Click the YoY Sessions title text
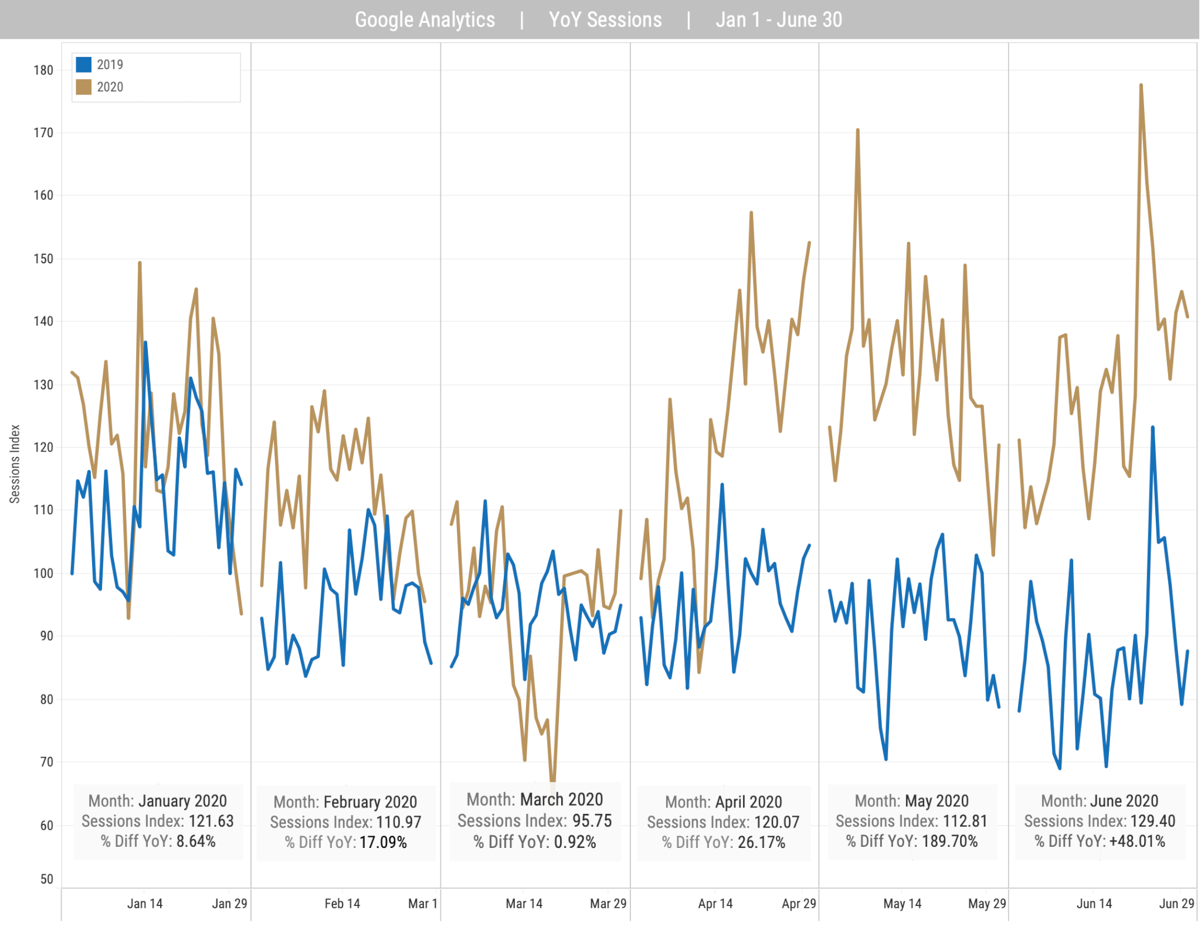This screenshot has width=1201, height=940. 605,20
